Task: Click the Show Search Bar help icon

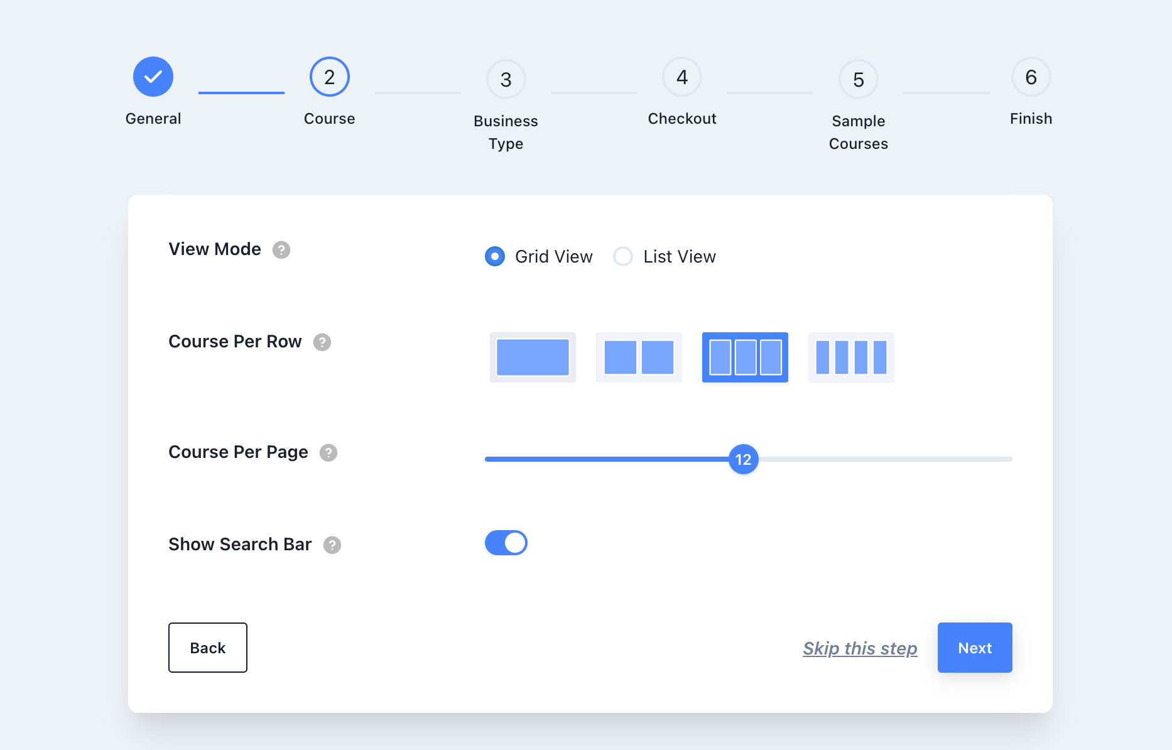Action: point(332,545)
